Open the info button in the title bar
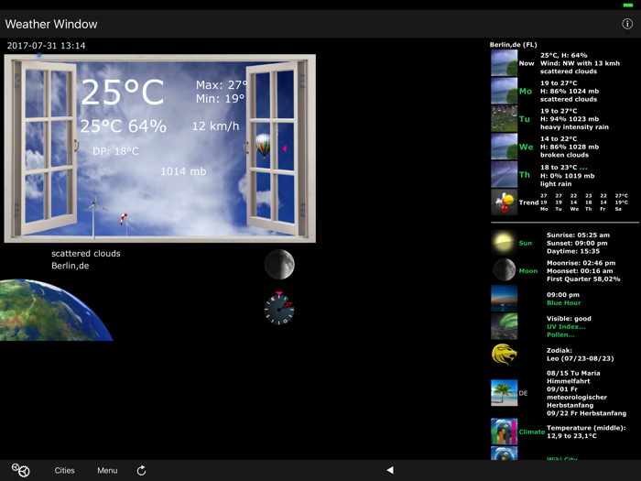This screenshot has width=641, height=481. (627, 24)
